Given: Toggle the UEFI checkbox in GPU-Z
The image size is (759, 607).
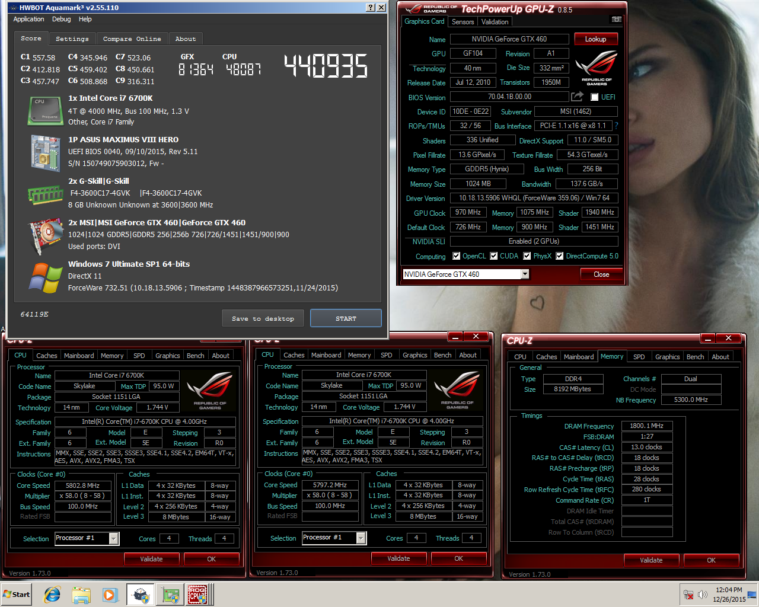Looking at the screenshot, I should (x=594, y=97).
